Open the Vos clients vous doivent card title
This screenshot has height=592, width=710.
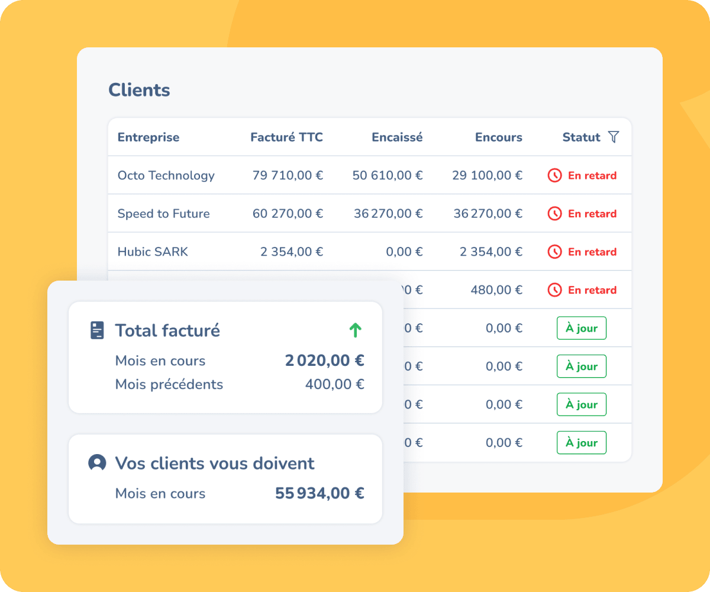215,463
